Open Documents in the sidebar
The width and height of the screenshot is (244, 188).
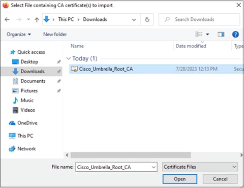33,81
